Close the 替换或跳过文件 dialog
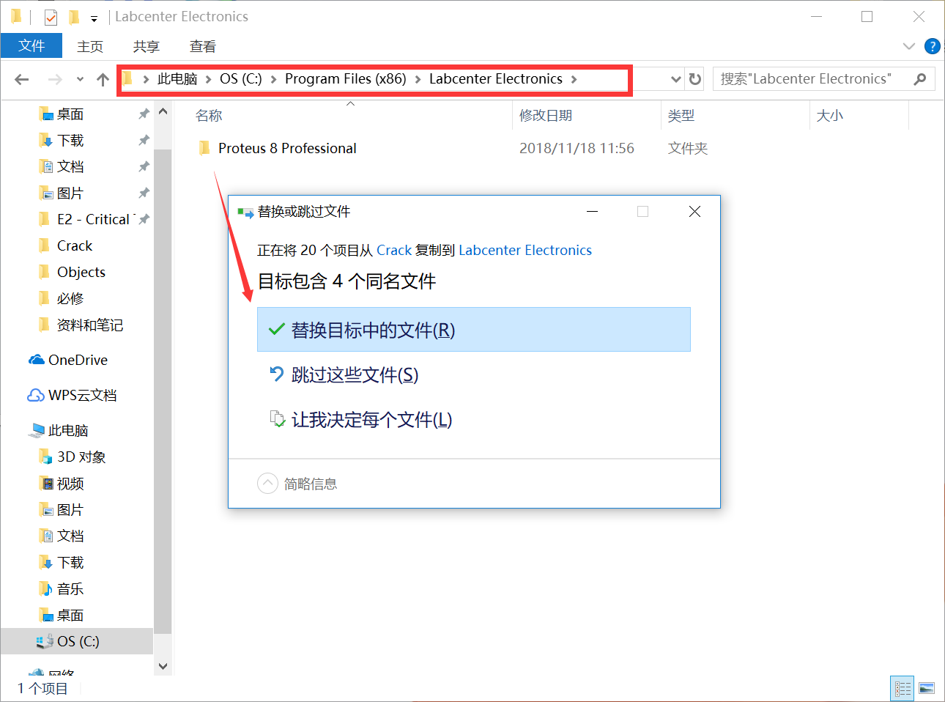 click(x=695, y=212)
